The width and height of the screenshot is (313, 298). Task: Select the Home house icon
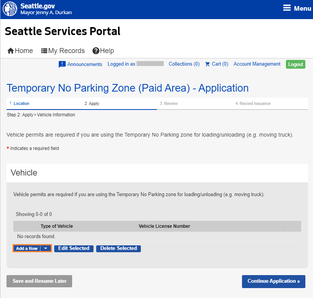click(x=10, y=50)
